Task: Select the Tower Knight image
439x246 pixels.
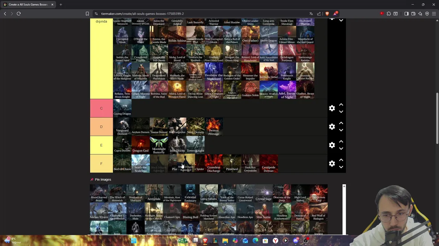Action: click(195, 145)
